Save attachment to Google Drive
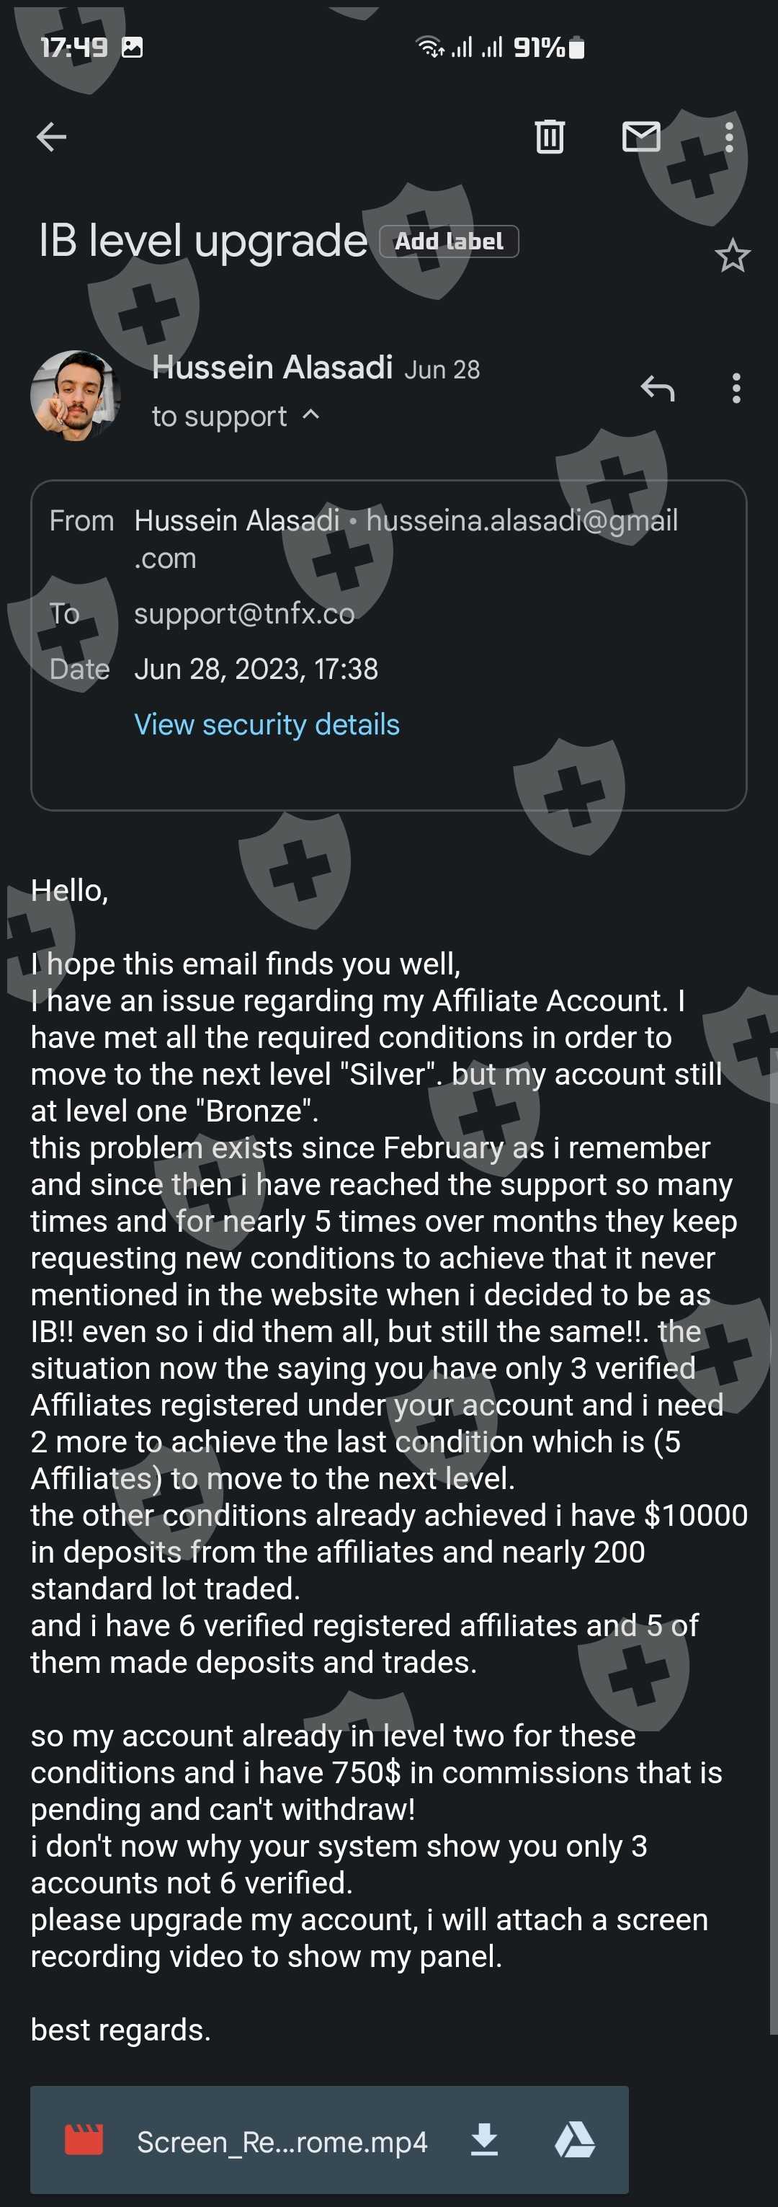 tap(575, 2139)
